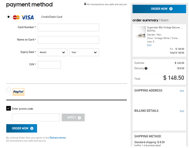Screen dimensions: 189x148
Task: Click the CVV input field
Action: tap(49, 65)
